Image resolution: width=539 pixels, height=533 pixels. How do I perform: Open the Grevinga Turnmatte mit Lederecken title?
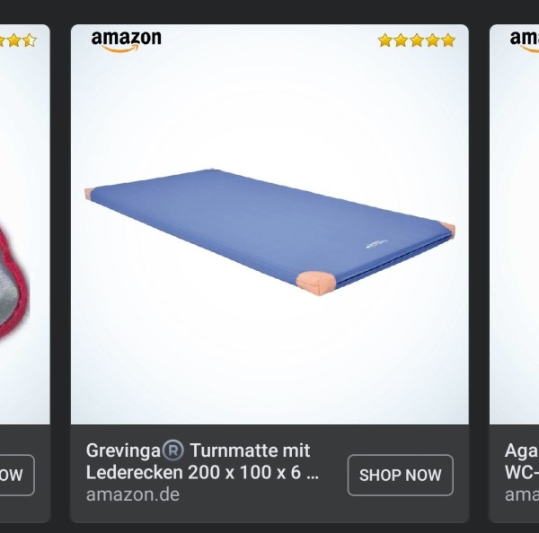(x=202, y=461)
